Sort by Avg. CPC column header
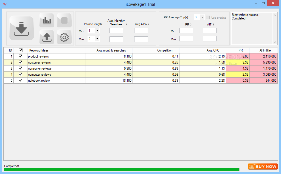281x174 pixels. (x=203, y=50)
